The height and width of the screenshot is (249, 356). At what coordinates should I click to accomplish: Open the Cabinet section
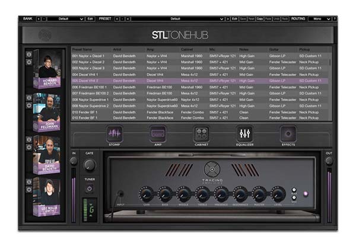[x=201, y=133]
